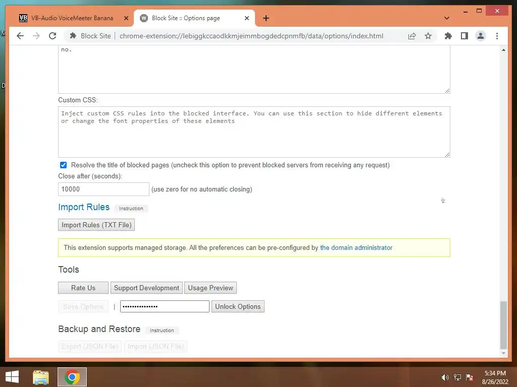
Task: Click the password input field
Action: (165, 307)
